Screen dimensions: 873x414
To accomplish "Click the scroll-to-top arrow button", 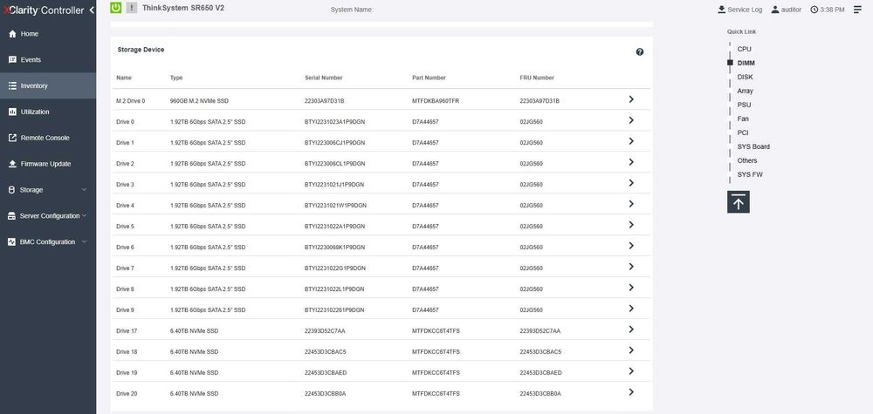I will 739,201.
